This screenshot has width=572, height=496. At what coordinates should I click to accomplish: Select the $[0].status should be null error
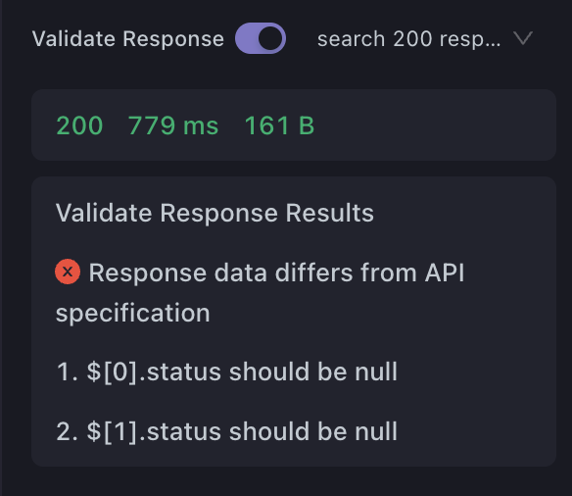227,372
